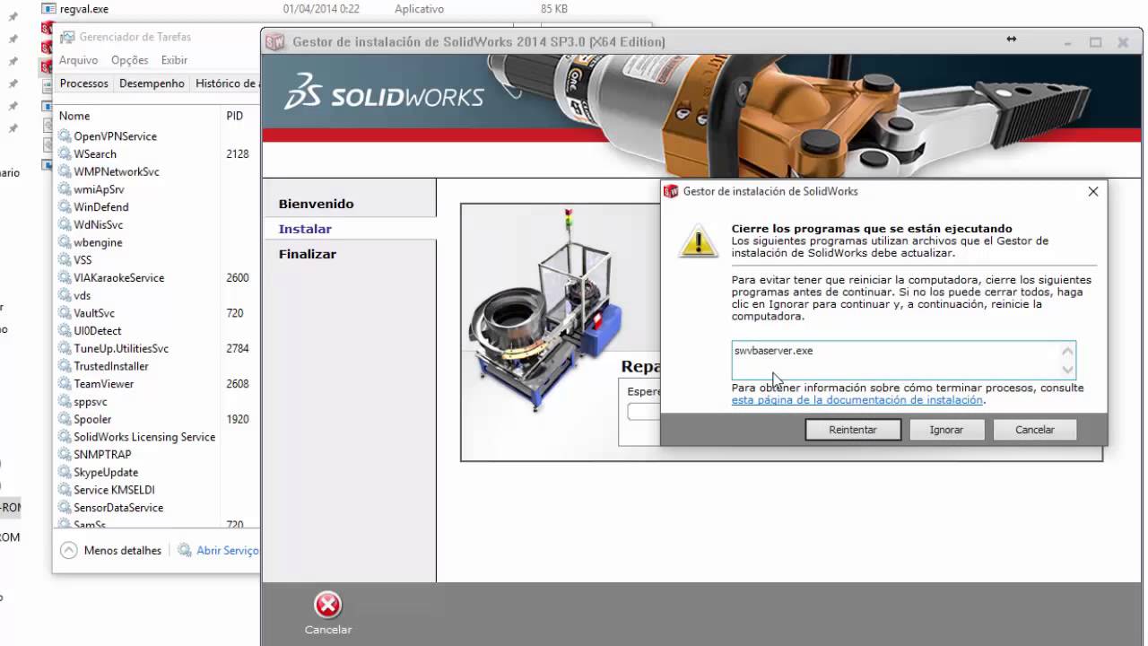Close the SolidWorks warning dialog

coord(1092,191)
